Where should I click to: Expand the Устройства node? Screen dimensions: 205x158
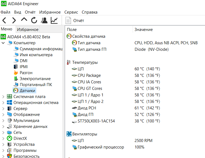click(x=3, y=144)
